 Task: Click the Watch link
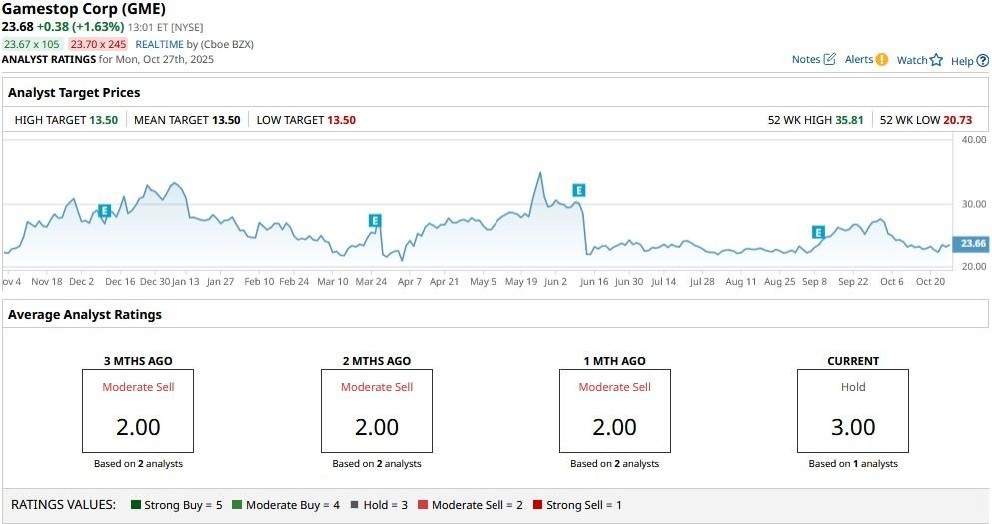click(912, 60)
